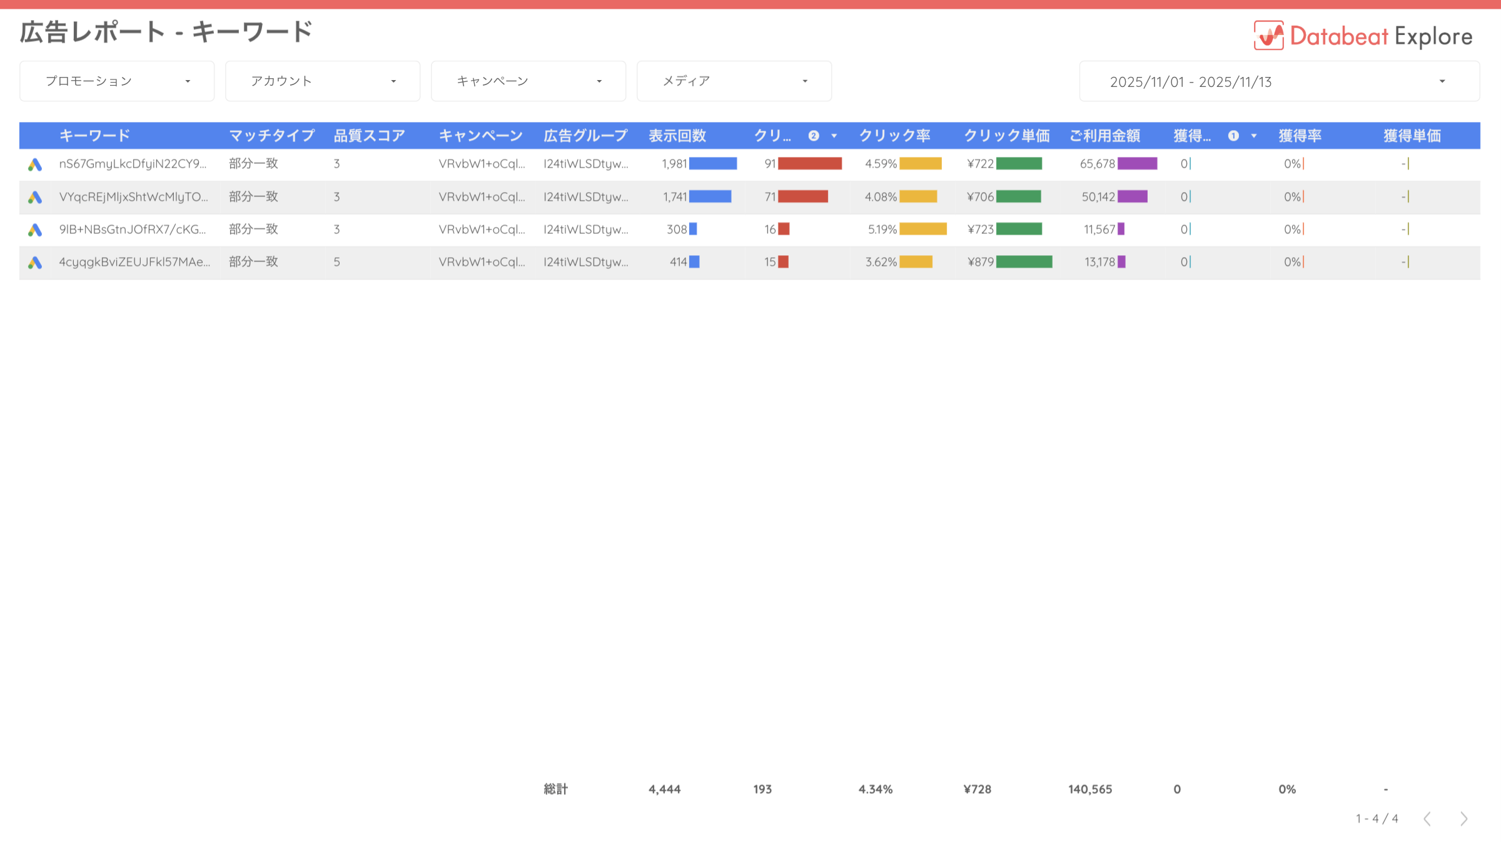Click red clicks bar for 91 value
1501x842 pixels.
click(x=810, y=164)
